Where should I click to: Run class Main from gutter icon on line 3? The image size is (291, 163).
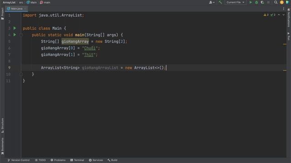[15, 28]
